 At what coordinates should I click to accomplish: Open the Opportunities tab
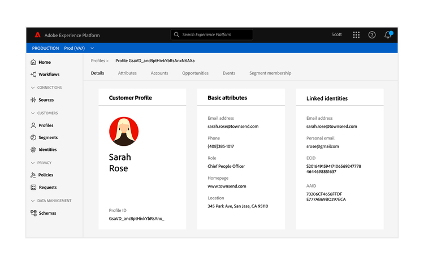pos(195,73)
